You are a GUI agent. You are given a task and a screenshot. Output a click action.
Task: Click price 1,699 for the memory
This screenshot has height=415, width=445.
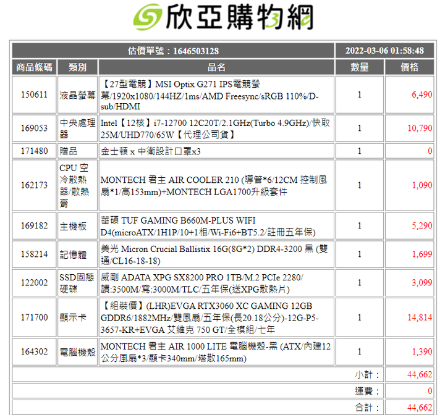[x=422, y=254]
